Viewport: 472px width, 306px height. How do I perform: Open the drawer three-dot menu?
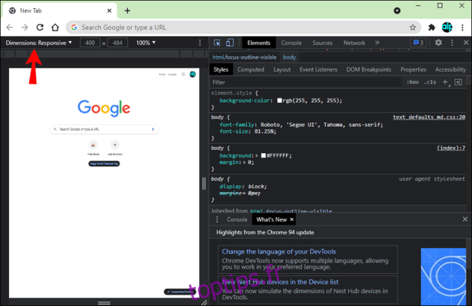click(217, 219)
